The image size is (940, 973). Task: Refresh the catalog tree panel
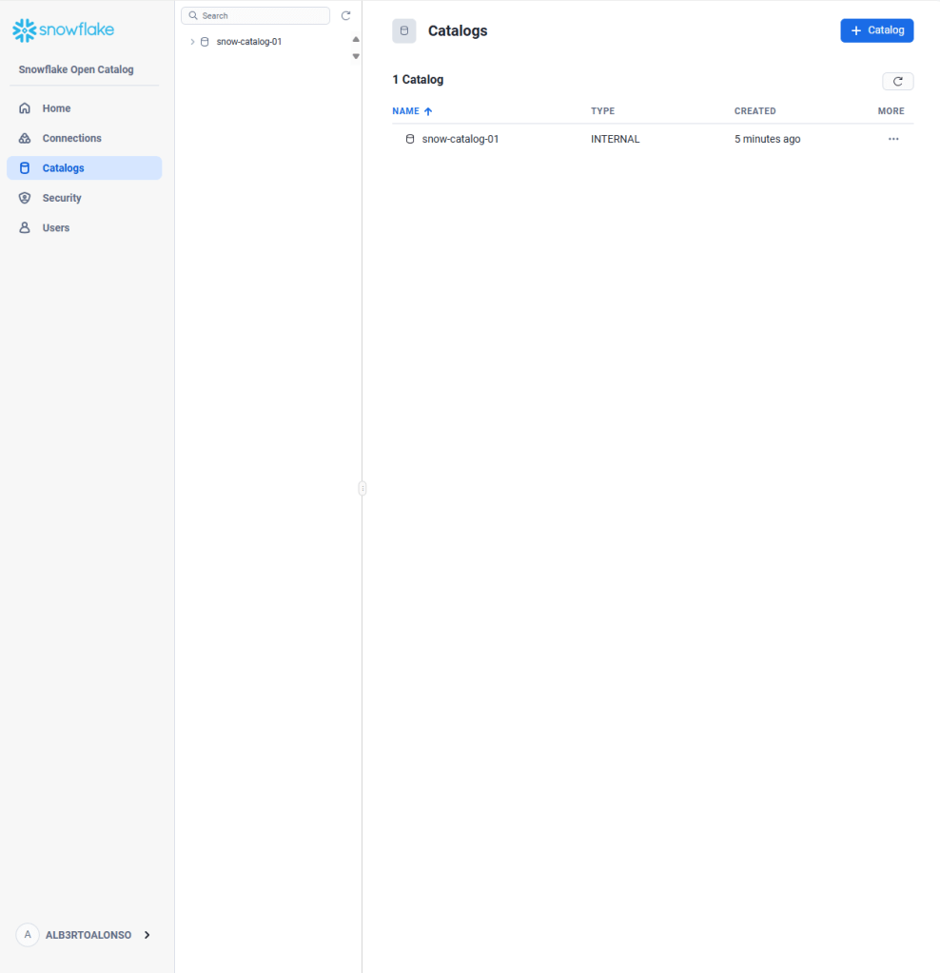tap(346, 16)
